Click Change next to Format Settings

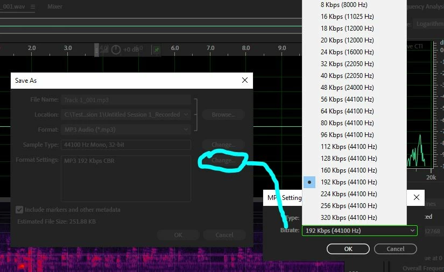(x=223, y=160)
